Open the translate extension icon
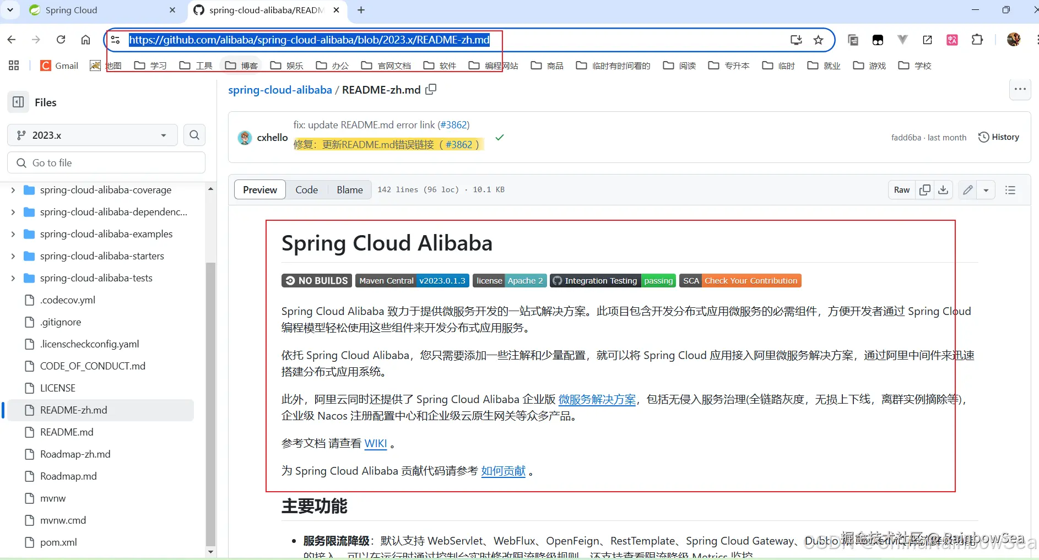Viewport: 1039px width, 560px height. pos(952,40)
